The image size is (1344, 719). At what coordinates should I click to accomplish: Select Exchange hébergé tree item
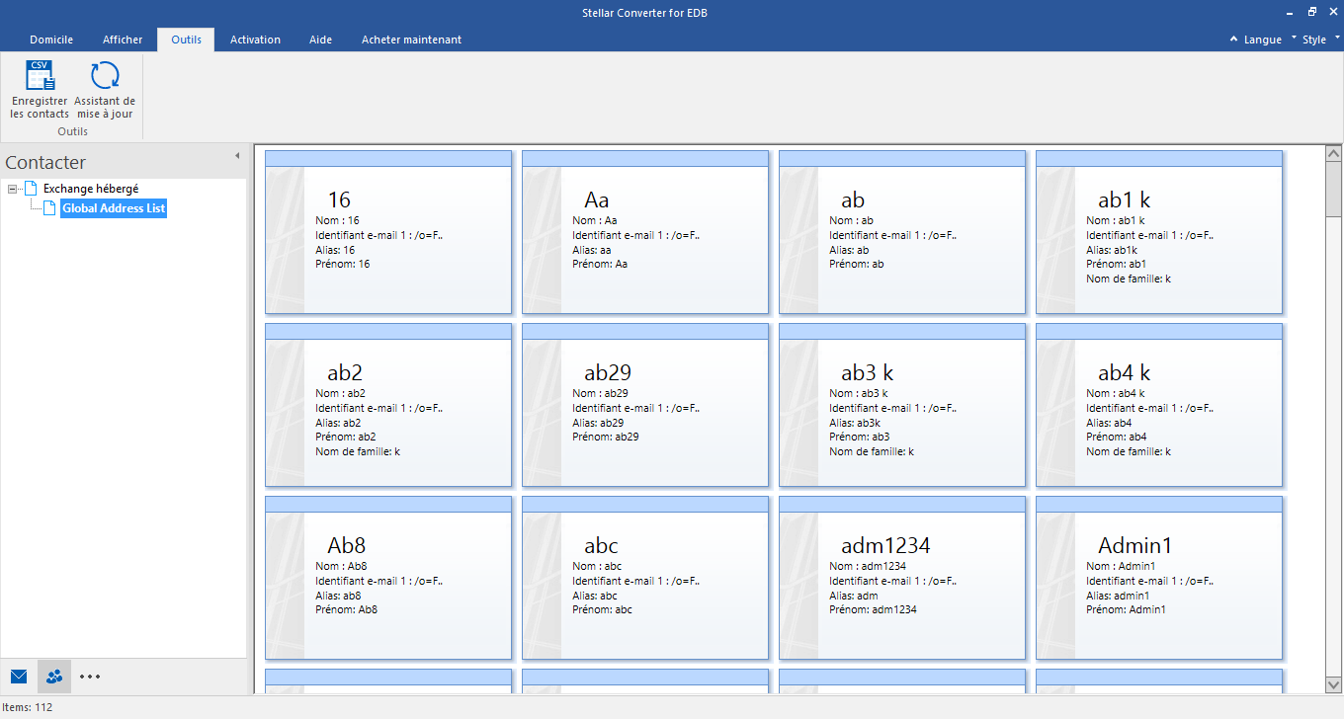click(x=91, y=189)
